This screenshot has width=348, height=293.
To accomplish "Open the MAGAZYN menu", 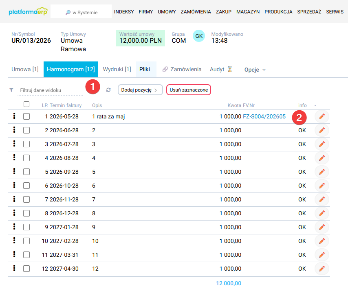I will (x=248, y=12).
